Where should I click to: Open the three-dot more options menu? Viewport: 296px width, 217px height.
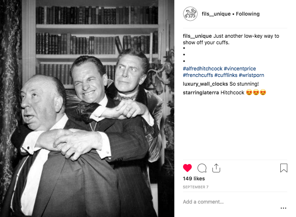click(283, 208)
